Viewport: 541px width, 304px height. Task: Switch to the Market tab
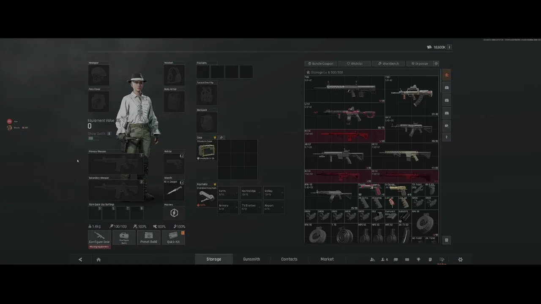(x=327, y=259)
